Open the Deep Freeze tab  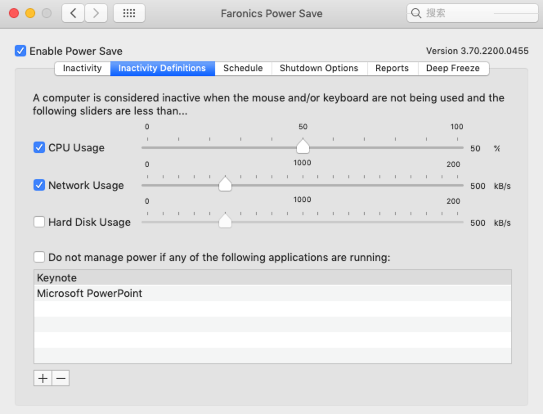tap(453, 68)
